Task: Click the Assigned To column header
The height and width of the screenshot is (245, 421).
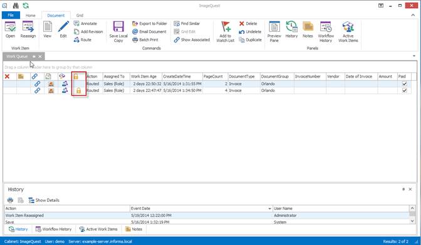Action: [x=116, y=77]
